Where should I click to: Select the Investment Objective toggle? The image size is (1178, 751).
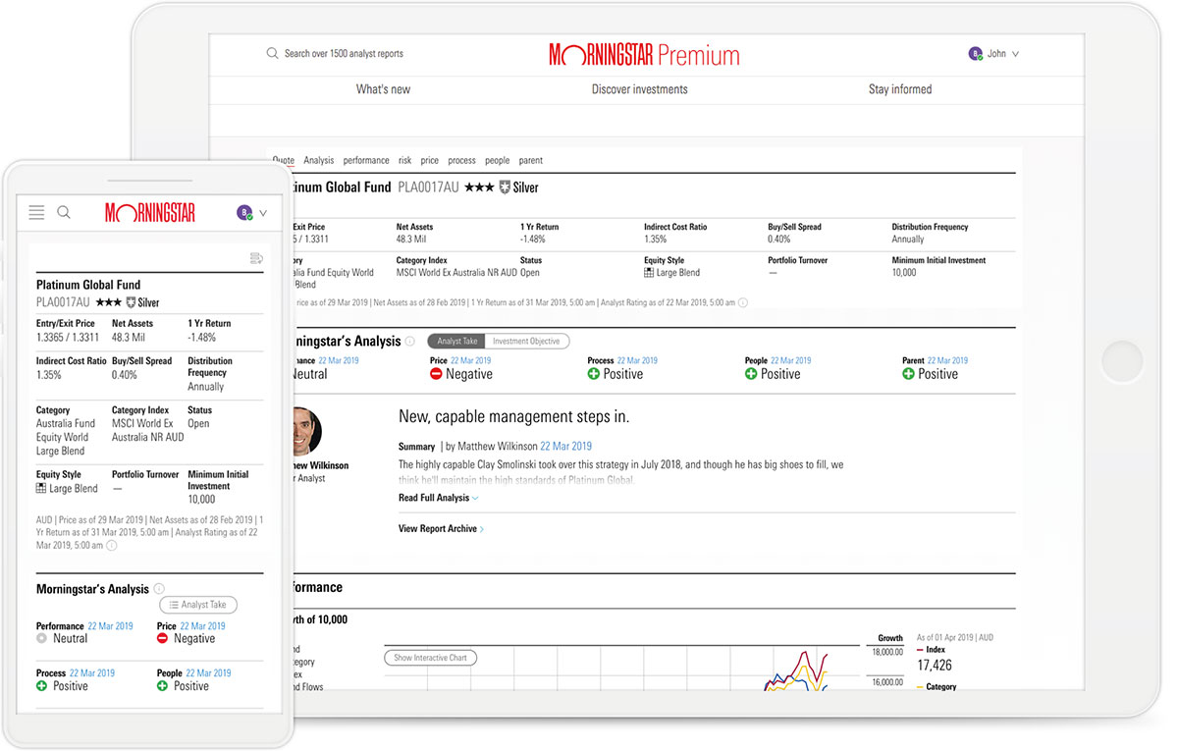point(527,342)
